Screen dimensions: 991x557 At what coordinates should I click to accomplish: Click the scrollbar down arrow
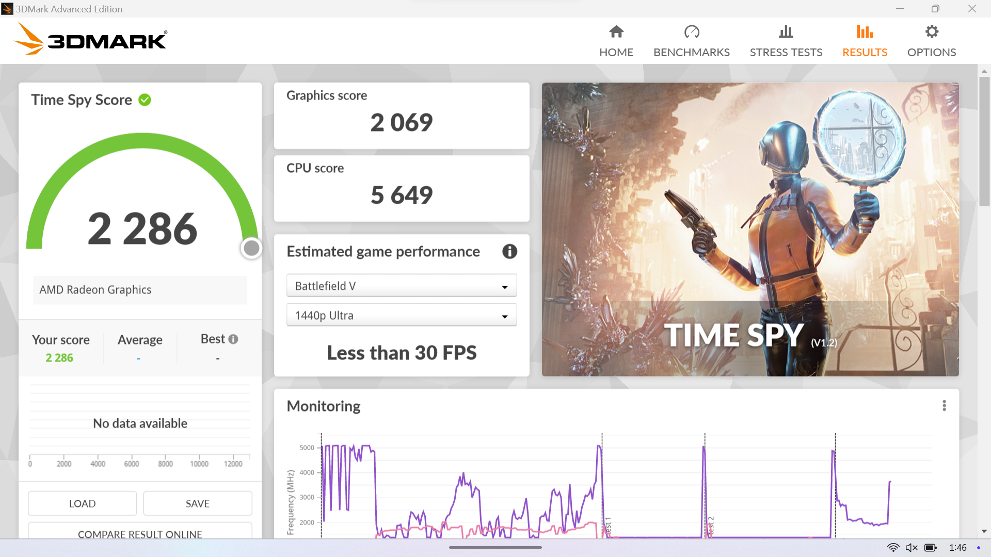point(984,531)
